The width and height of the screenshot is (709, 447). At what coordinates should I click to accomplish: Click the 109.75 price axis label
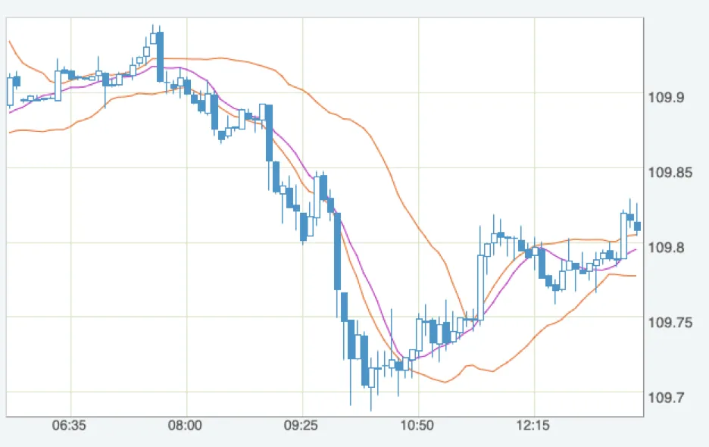coord(670,323)
